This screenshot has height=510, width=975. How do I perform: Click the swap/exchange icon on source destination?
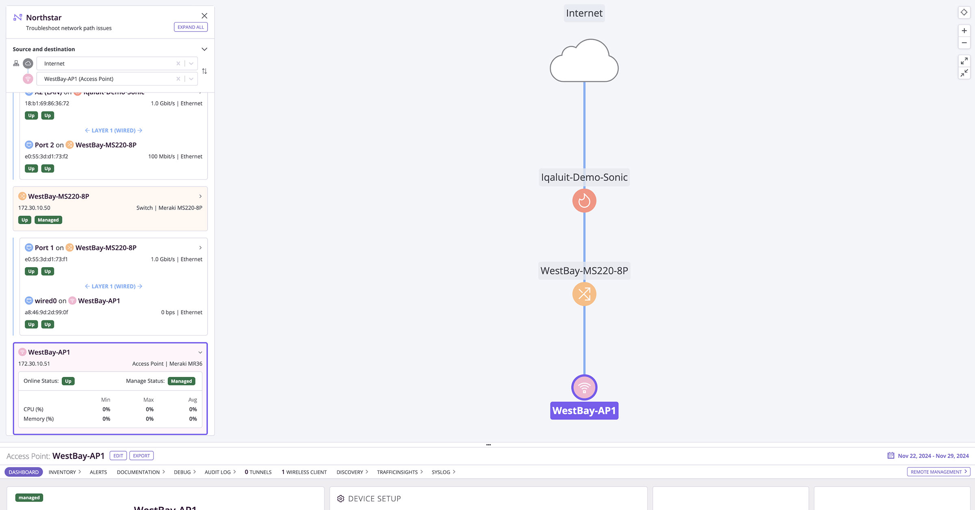tap(204, 71)
